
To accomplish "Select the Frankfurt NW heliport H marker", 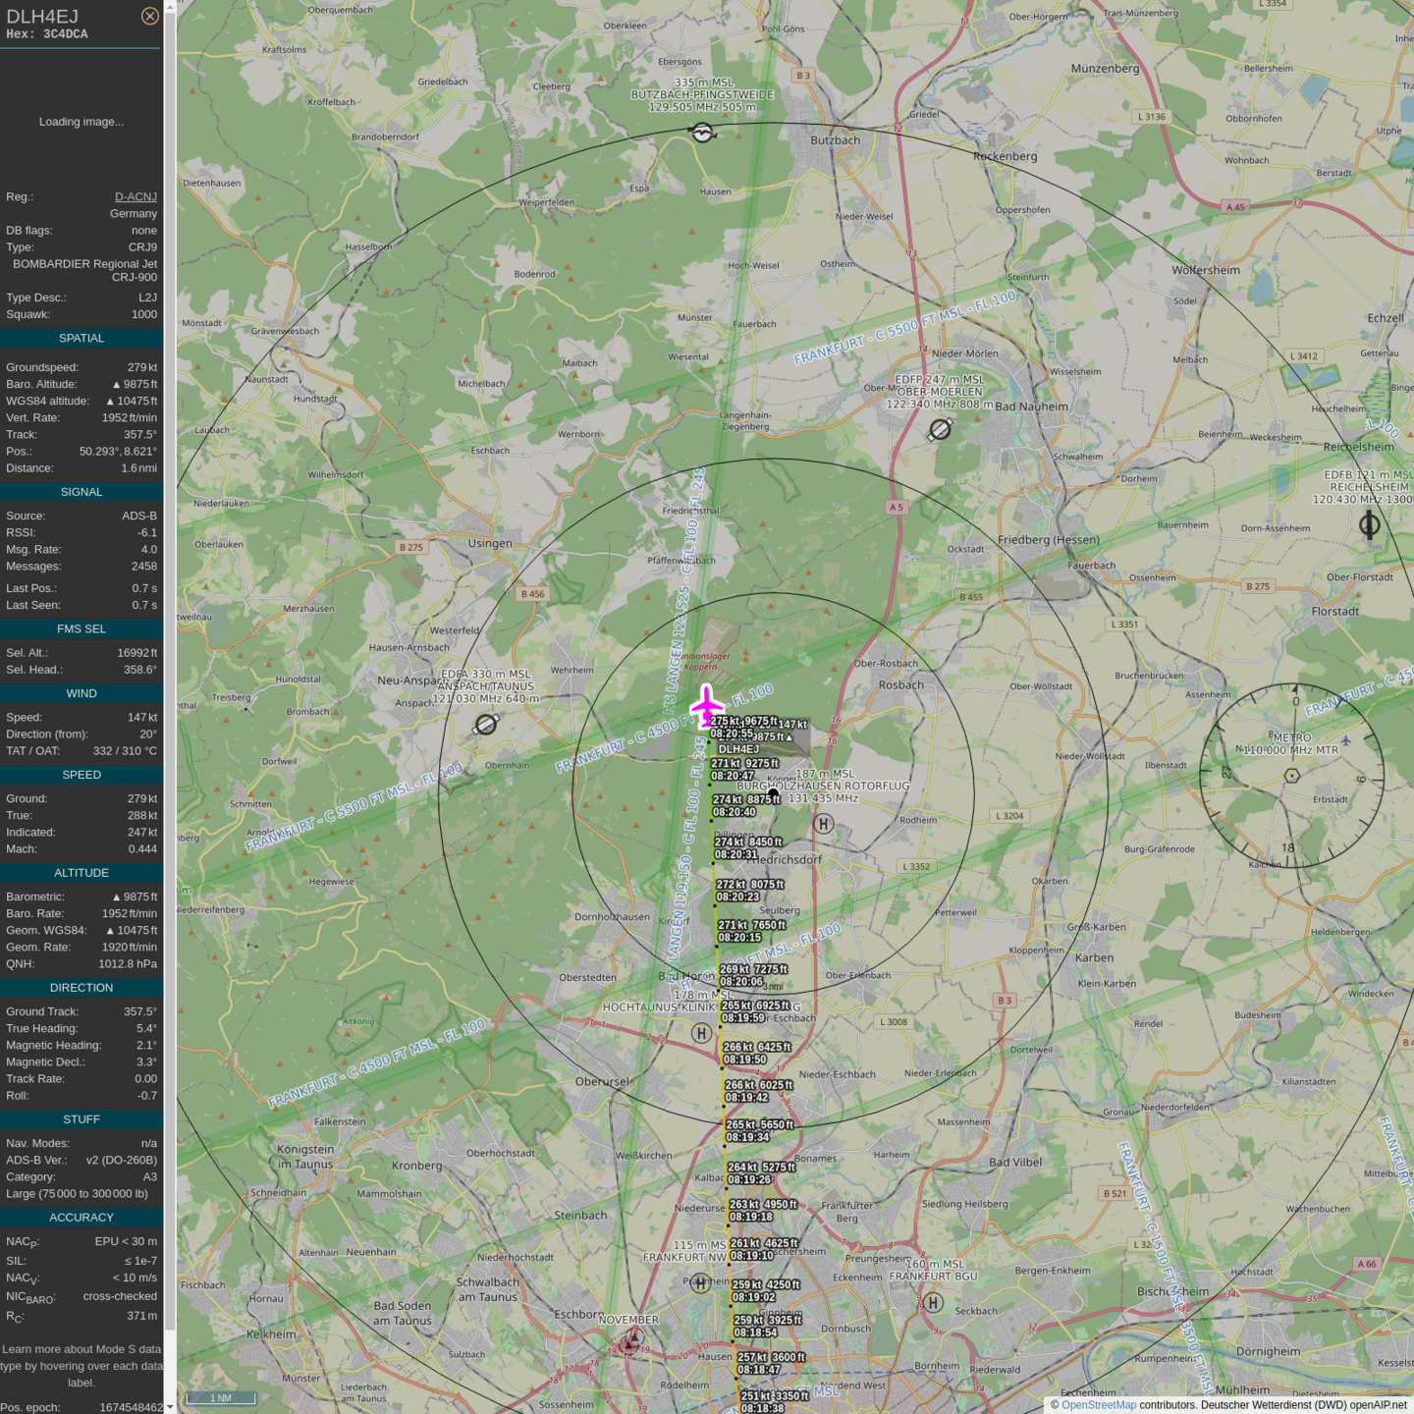I will pyautogui.click(x=700, y=1282).
